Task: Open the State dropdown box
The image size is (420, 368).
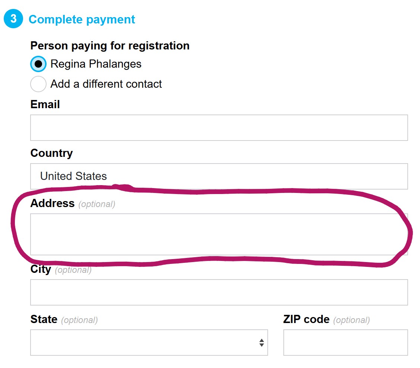Action: click(x=149, y=342)
